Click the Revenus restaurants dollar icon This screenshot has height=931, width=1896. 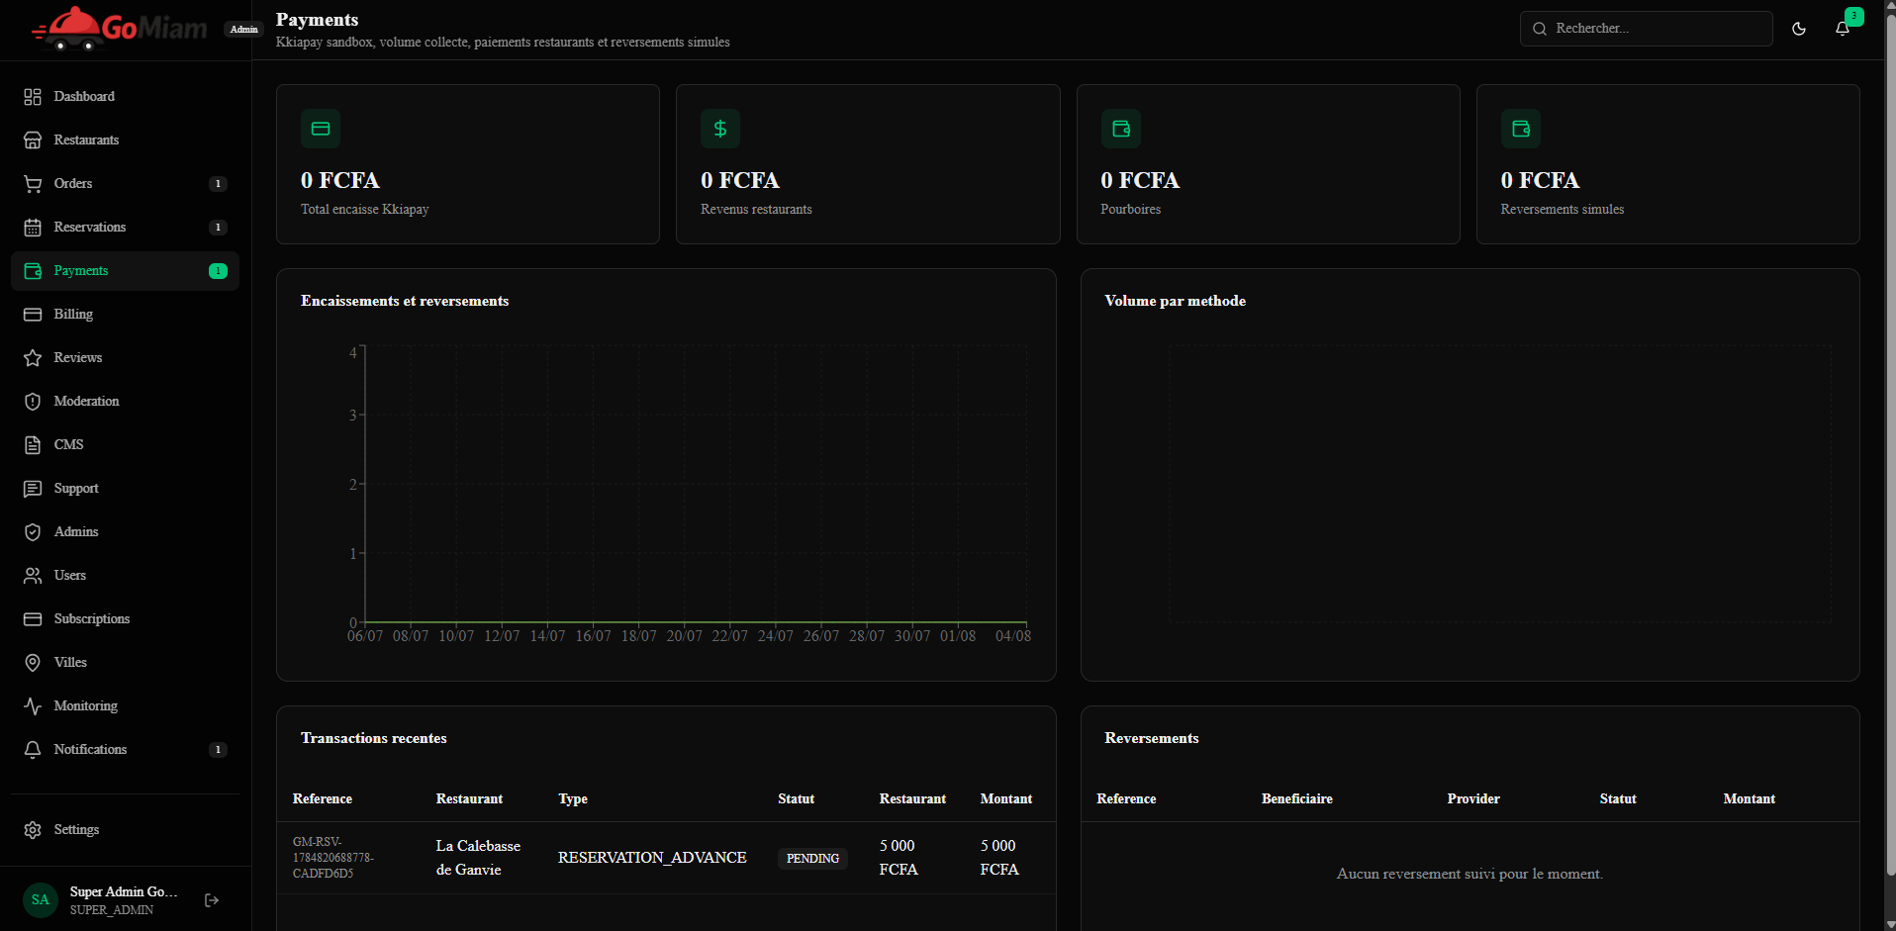720,129
